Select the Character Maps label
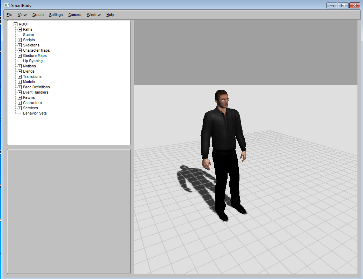 click(x=36, y=51)
